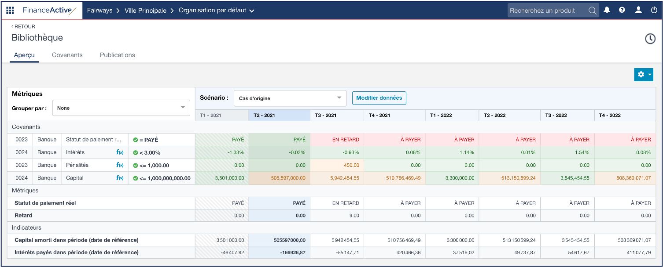Open the Scénario Cas d'origine dropdown
The width and height of the screenshot is (663, 267).
(290, 98)
